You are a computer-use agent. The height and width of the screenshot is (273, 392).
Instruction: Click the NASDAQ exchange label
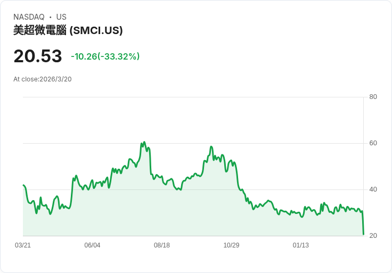click(29, 17)
